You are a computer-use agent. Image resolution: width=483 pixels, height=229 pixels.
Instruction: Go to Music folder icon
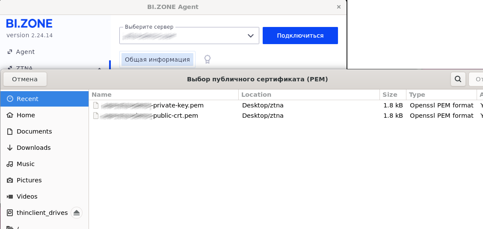tap(10, 164)
